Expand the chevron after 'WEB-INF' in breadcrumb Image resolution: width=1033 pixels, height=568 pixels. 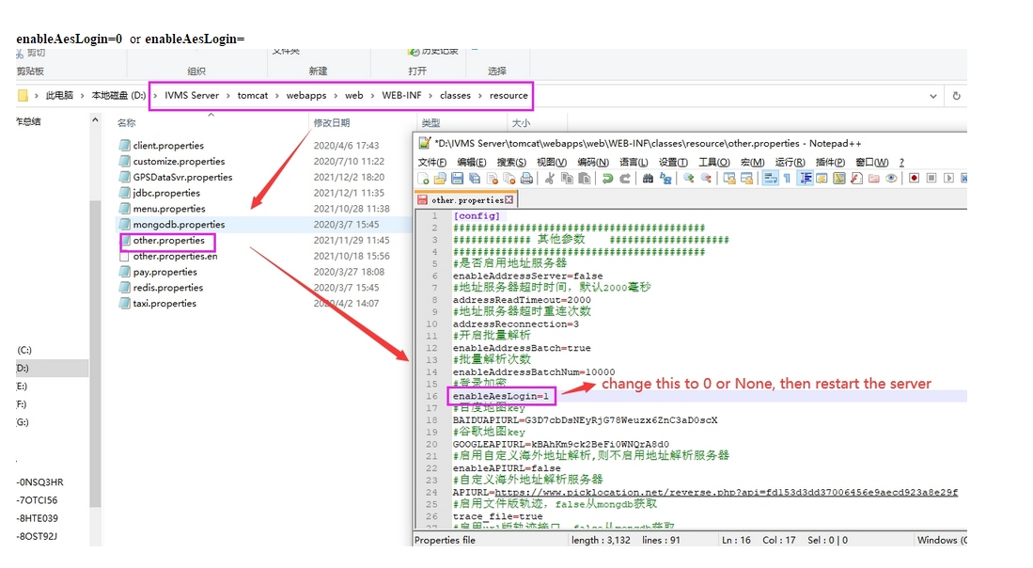[430, 96]
